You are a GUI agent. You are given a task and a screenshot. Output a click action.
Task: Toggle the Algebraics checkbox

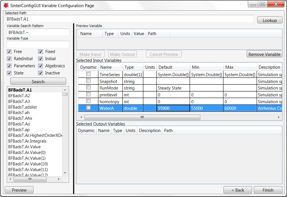pyautogui.click(x=41, y=66)
